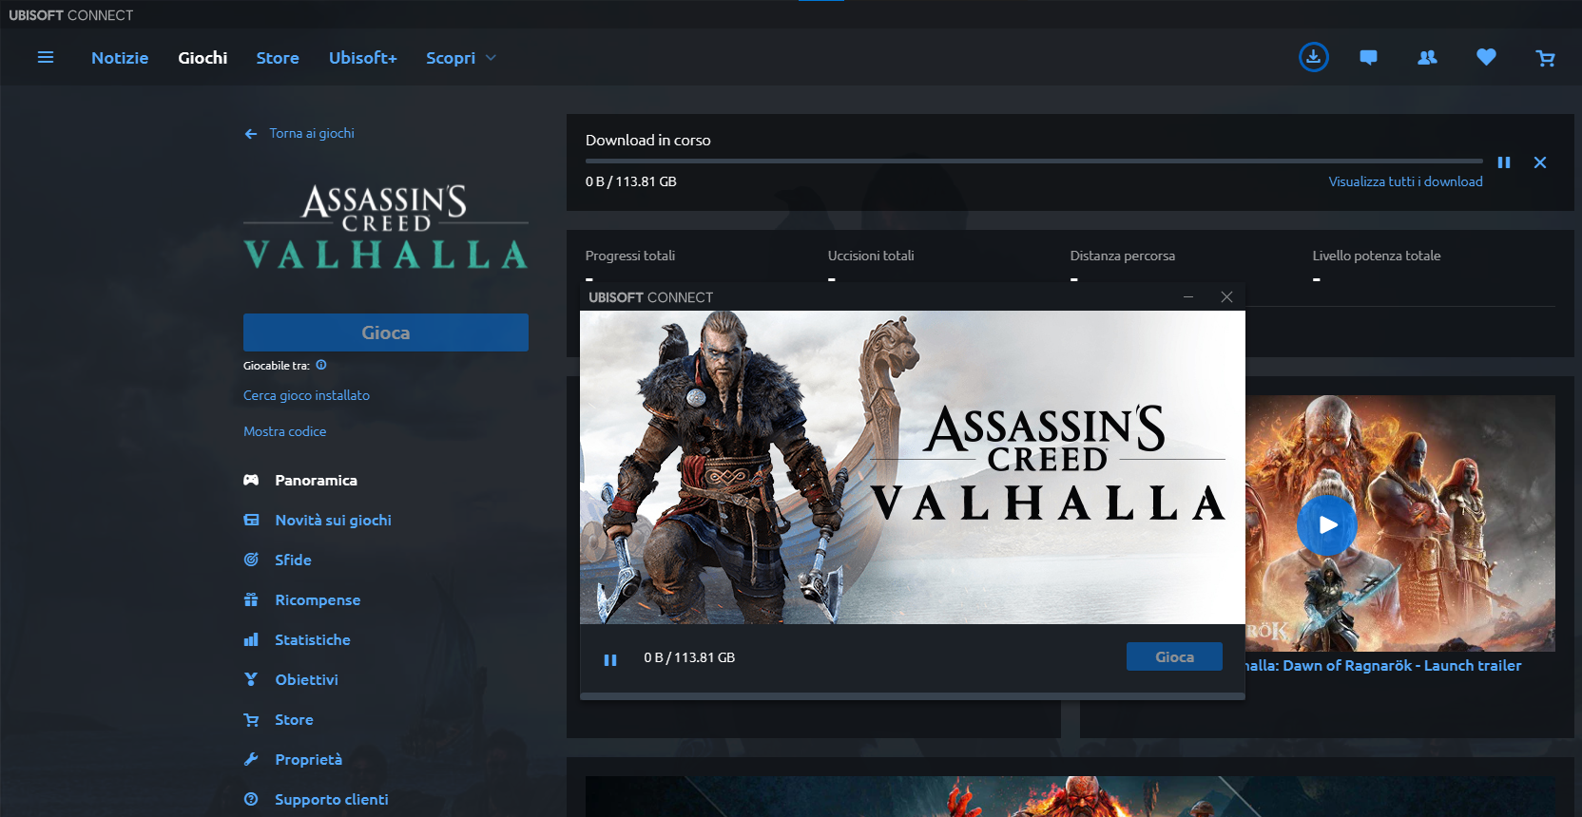Open the chat messages icon
The width and height of the screenshot is (1582, 817).
(x=1368, y=58)
